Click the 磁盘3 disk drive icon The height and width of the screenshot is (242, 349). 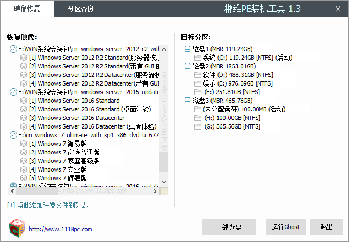point(187,101)
